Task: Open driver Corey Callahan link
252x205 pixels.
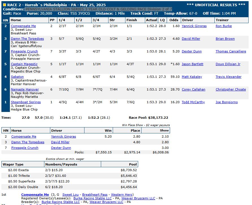Action: point(194,89)
